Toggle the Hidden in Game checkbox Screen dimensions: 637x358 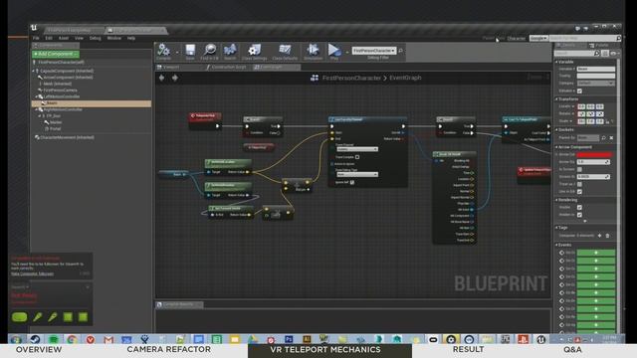coord(579,215)
